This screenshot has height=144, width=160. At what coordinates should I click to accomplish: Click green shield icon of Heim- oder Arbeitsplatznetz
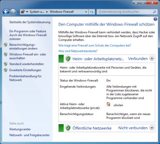68,59
